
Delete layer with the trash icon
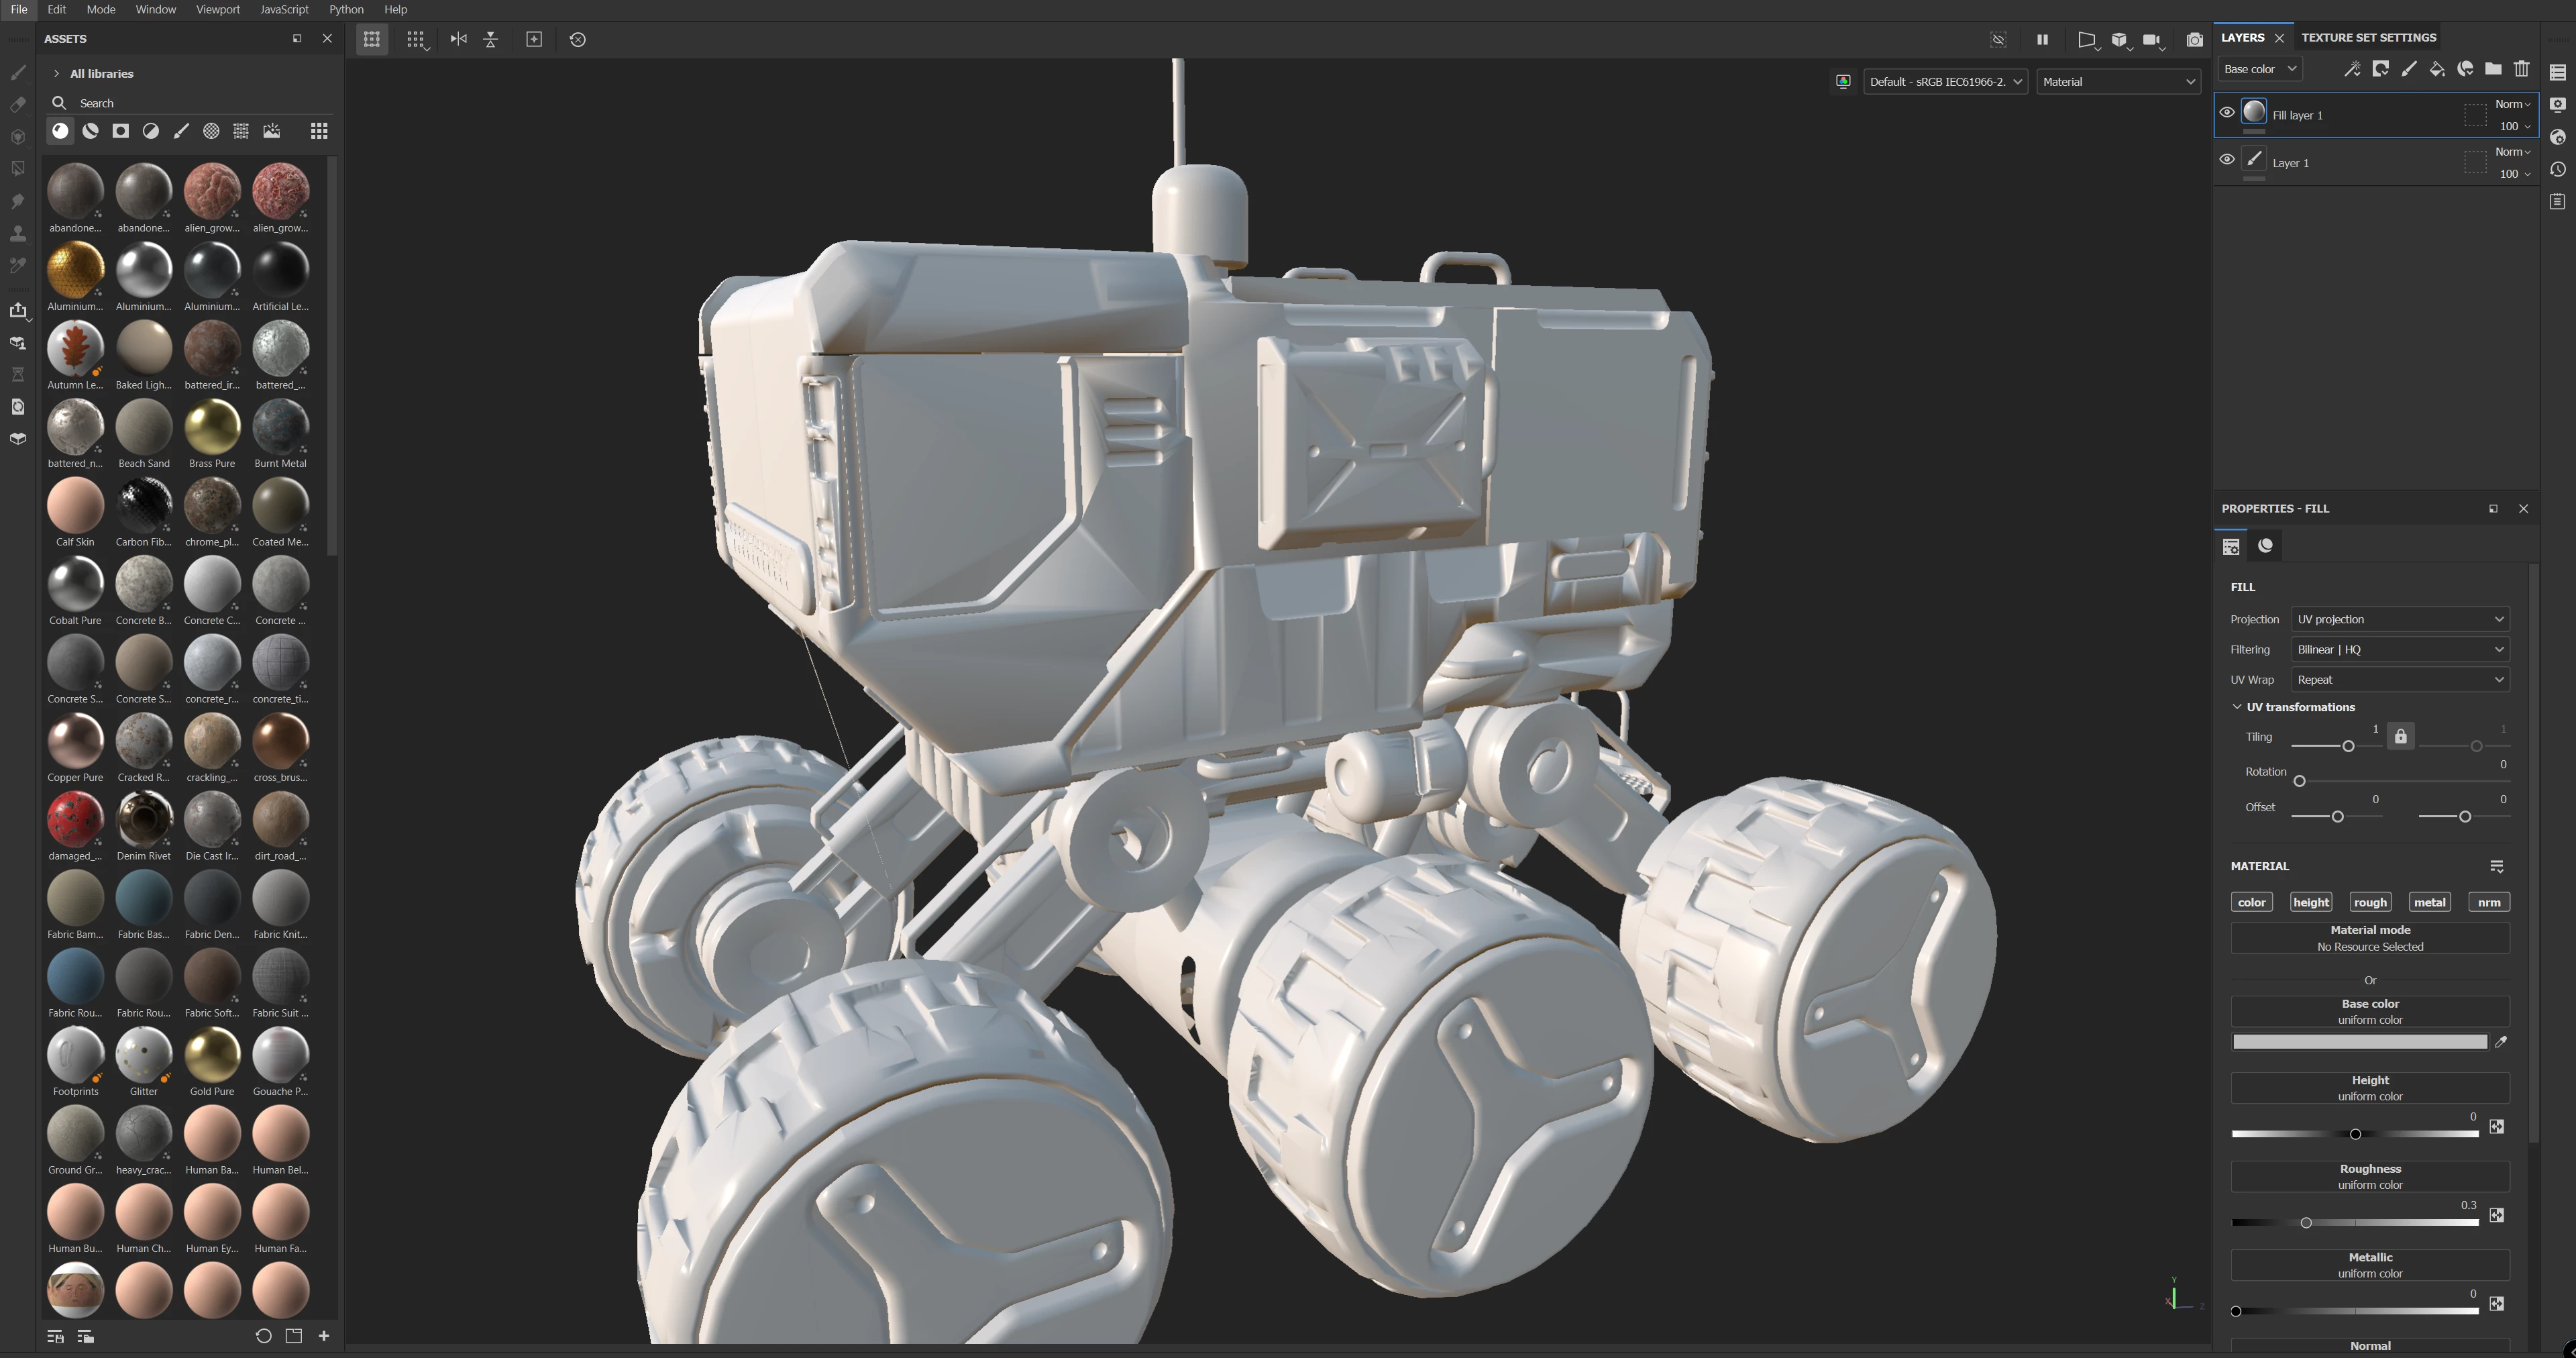pyautogui.click(x=2521, y=69)
